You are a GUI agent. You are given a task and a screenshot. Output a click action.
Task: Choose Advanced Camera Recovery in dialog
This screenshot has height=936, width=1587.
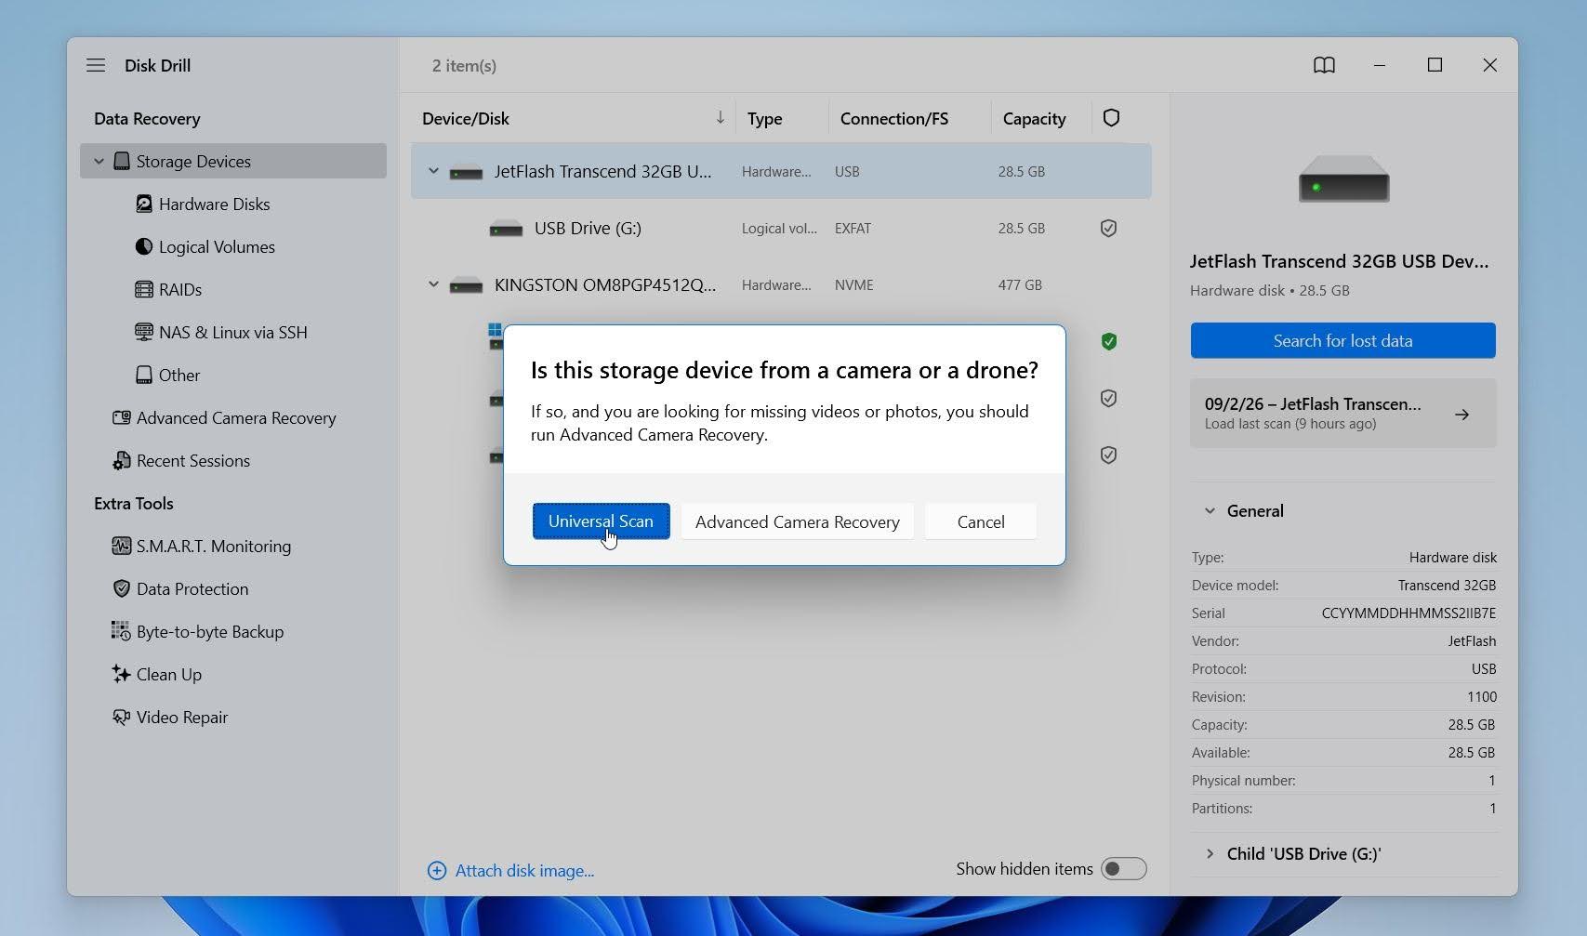pyautogui.click(x=797, y=521)
